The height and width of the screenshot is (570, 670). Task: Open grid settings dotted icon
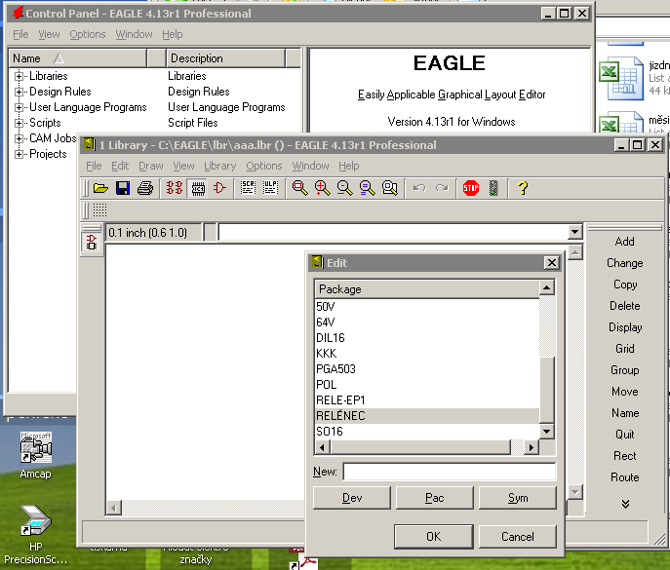(99, 210)
